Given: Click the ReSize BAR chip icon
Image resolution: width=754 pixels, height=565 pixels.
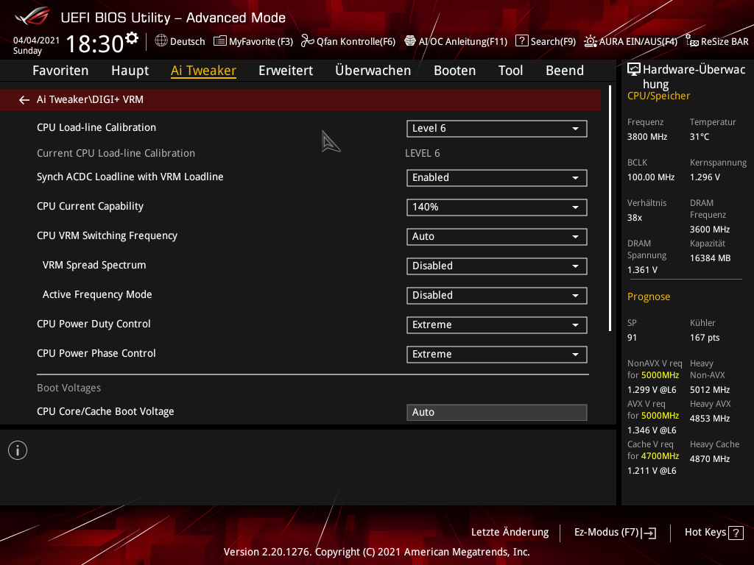Looking at the screenshot, I should pyautogui.click(x=692, y=41).
